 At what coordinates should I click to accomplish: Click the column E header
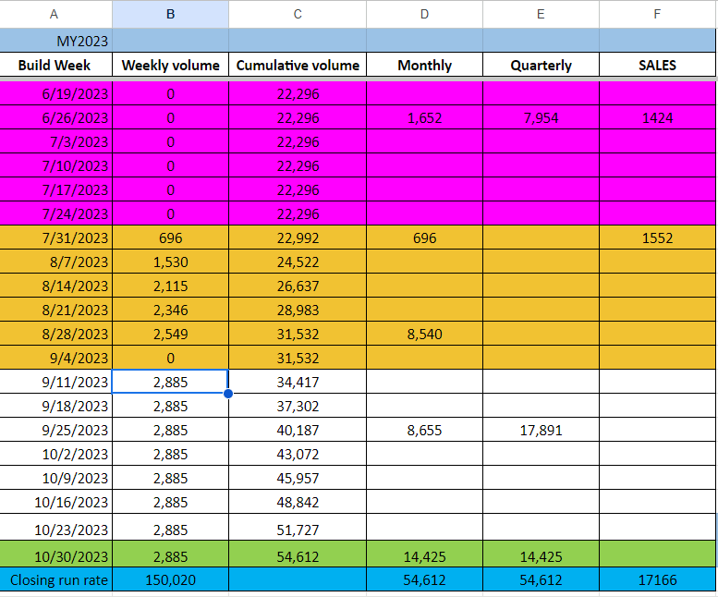click(541, 14)
